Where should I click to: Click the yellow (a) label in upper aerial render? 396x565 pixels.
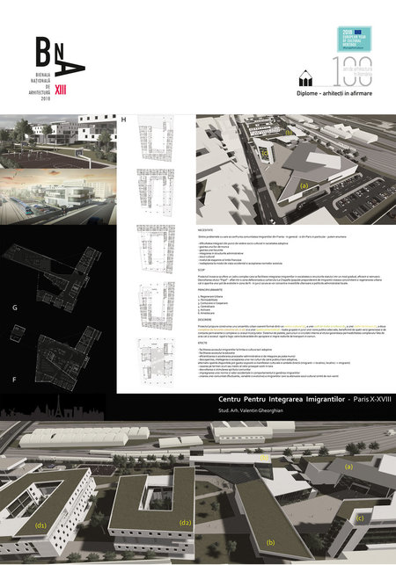304,186
